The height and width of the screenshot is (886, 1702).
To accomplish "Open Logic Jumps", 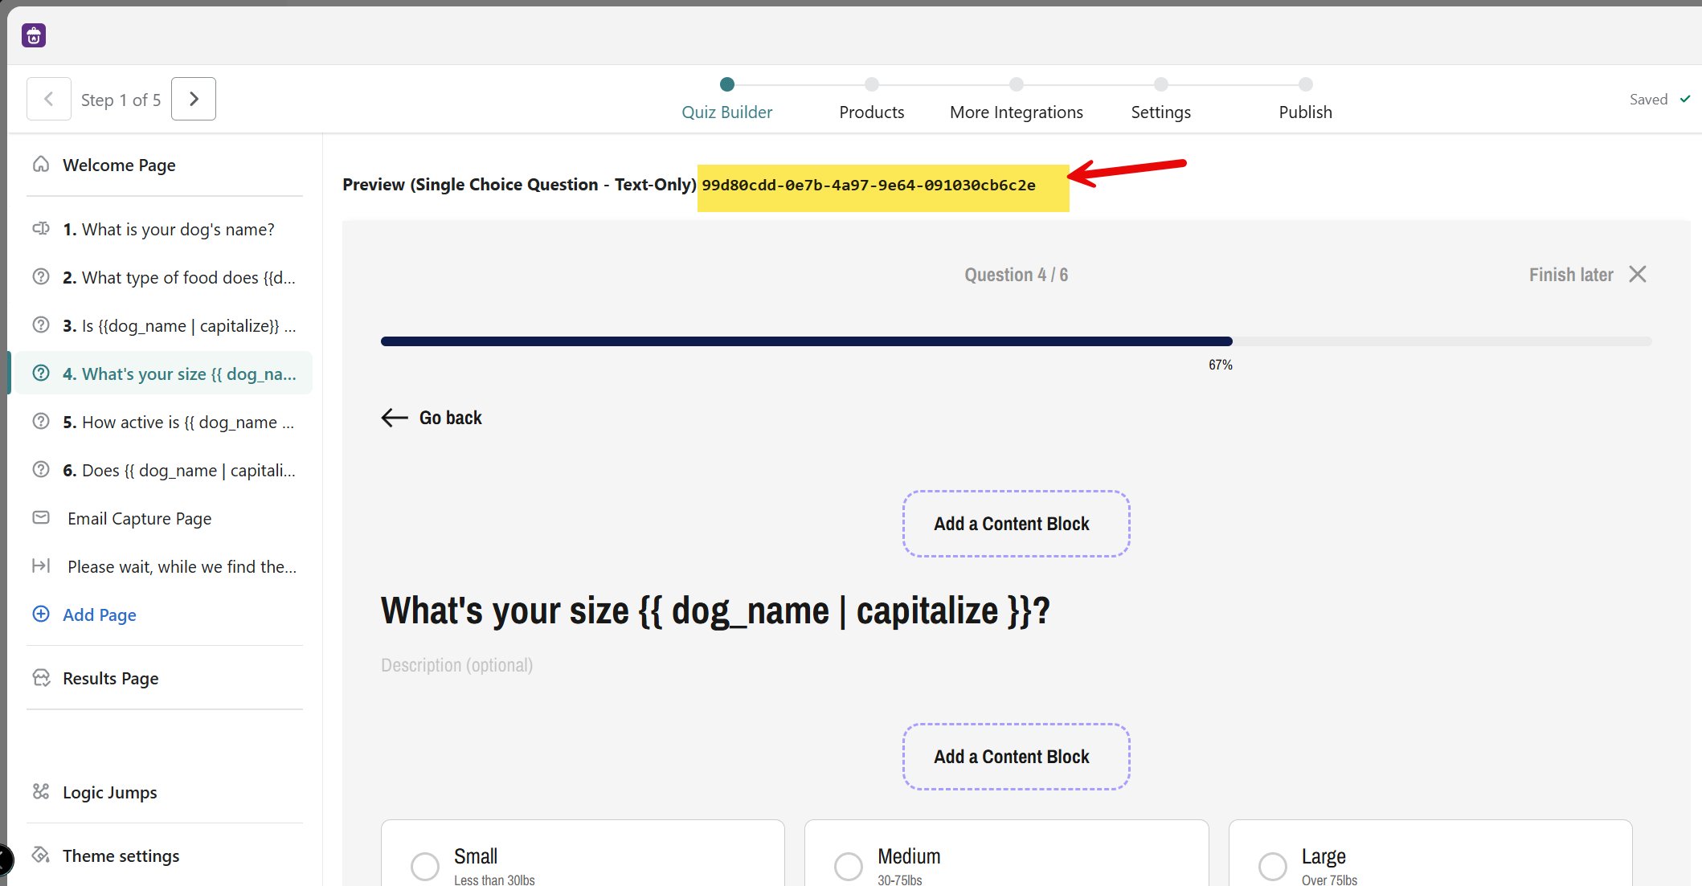I will click(110, 792).
